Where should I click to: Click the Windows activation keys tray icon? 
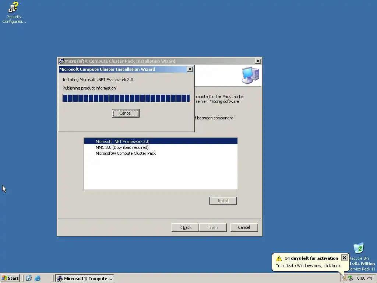tap(345, 278)
